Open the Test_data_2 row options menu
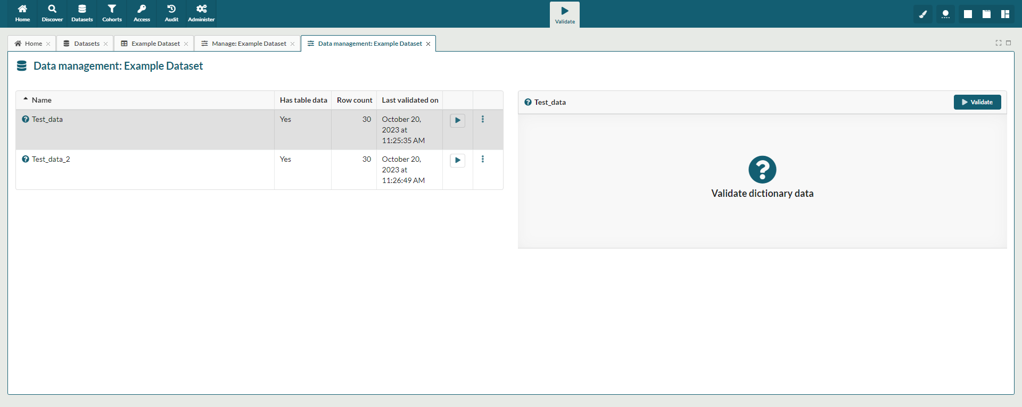The image size is (1022, 407). (483, 160)
